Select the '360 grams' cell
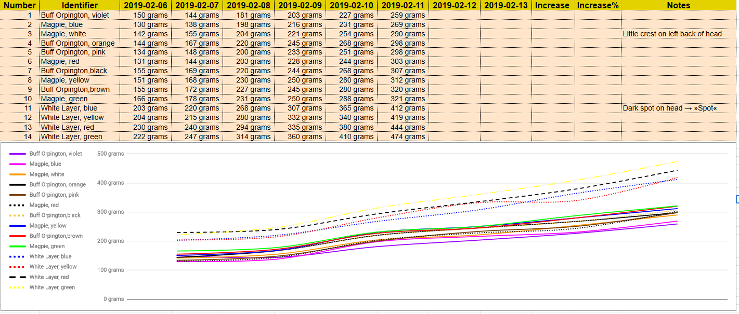 300,136
